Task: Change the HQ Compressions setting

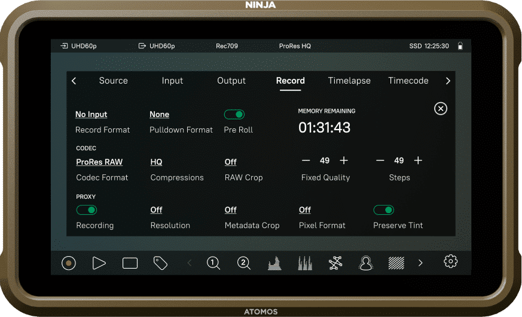Action: [x=156, y=162]
